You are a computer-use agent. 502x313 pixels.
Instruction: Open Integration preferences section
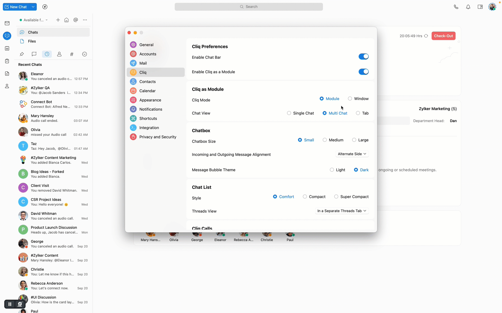(155, 128)
